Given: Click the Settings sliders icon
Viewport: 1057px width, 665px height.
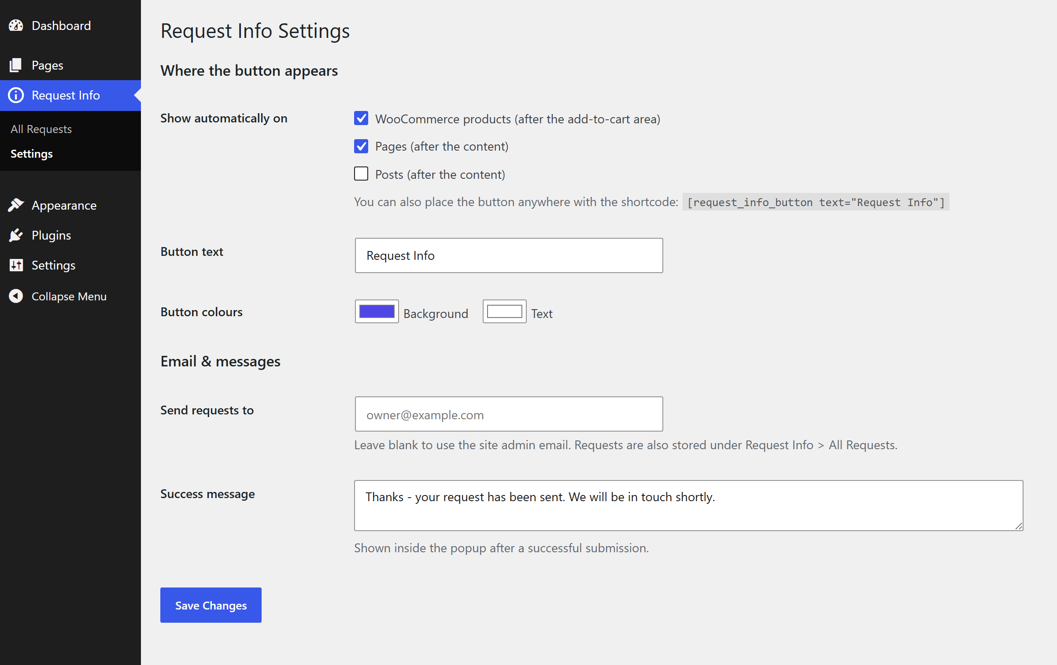Looking at the screenshot, I should coord(16,265).
